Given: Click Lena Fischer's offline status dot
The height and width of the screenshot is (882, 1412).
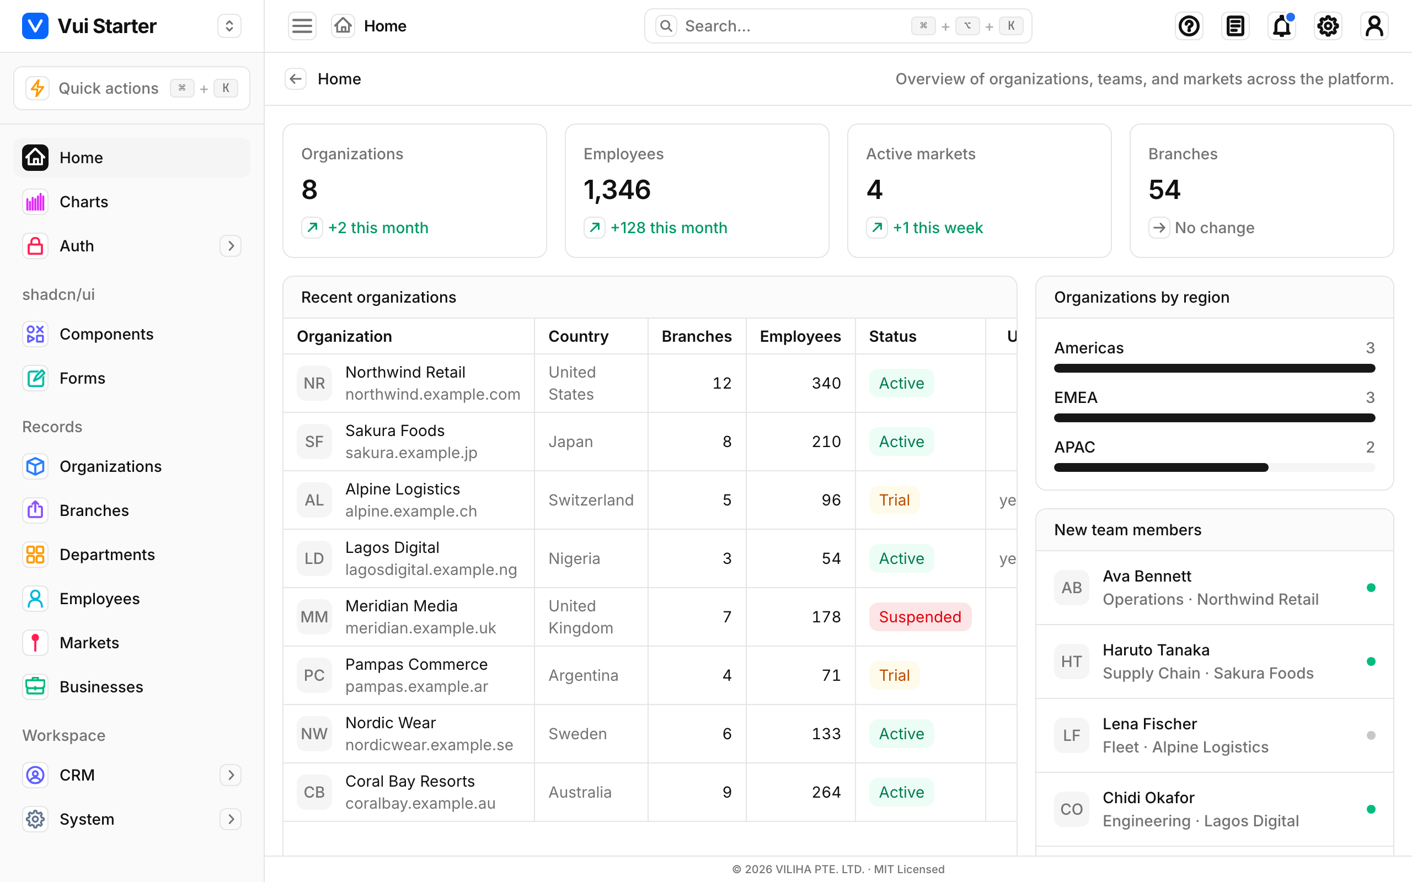Looking at the screenshot, I should coord(1371,735).
